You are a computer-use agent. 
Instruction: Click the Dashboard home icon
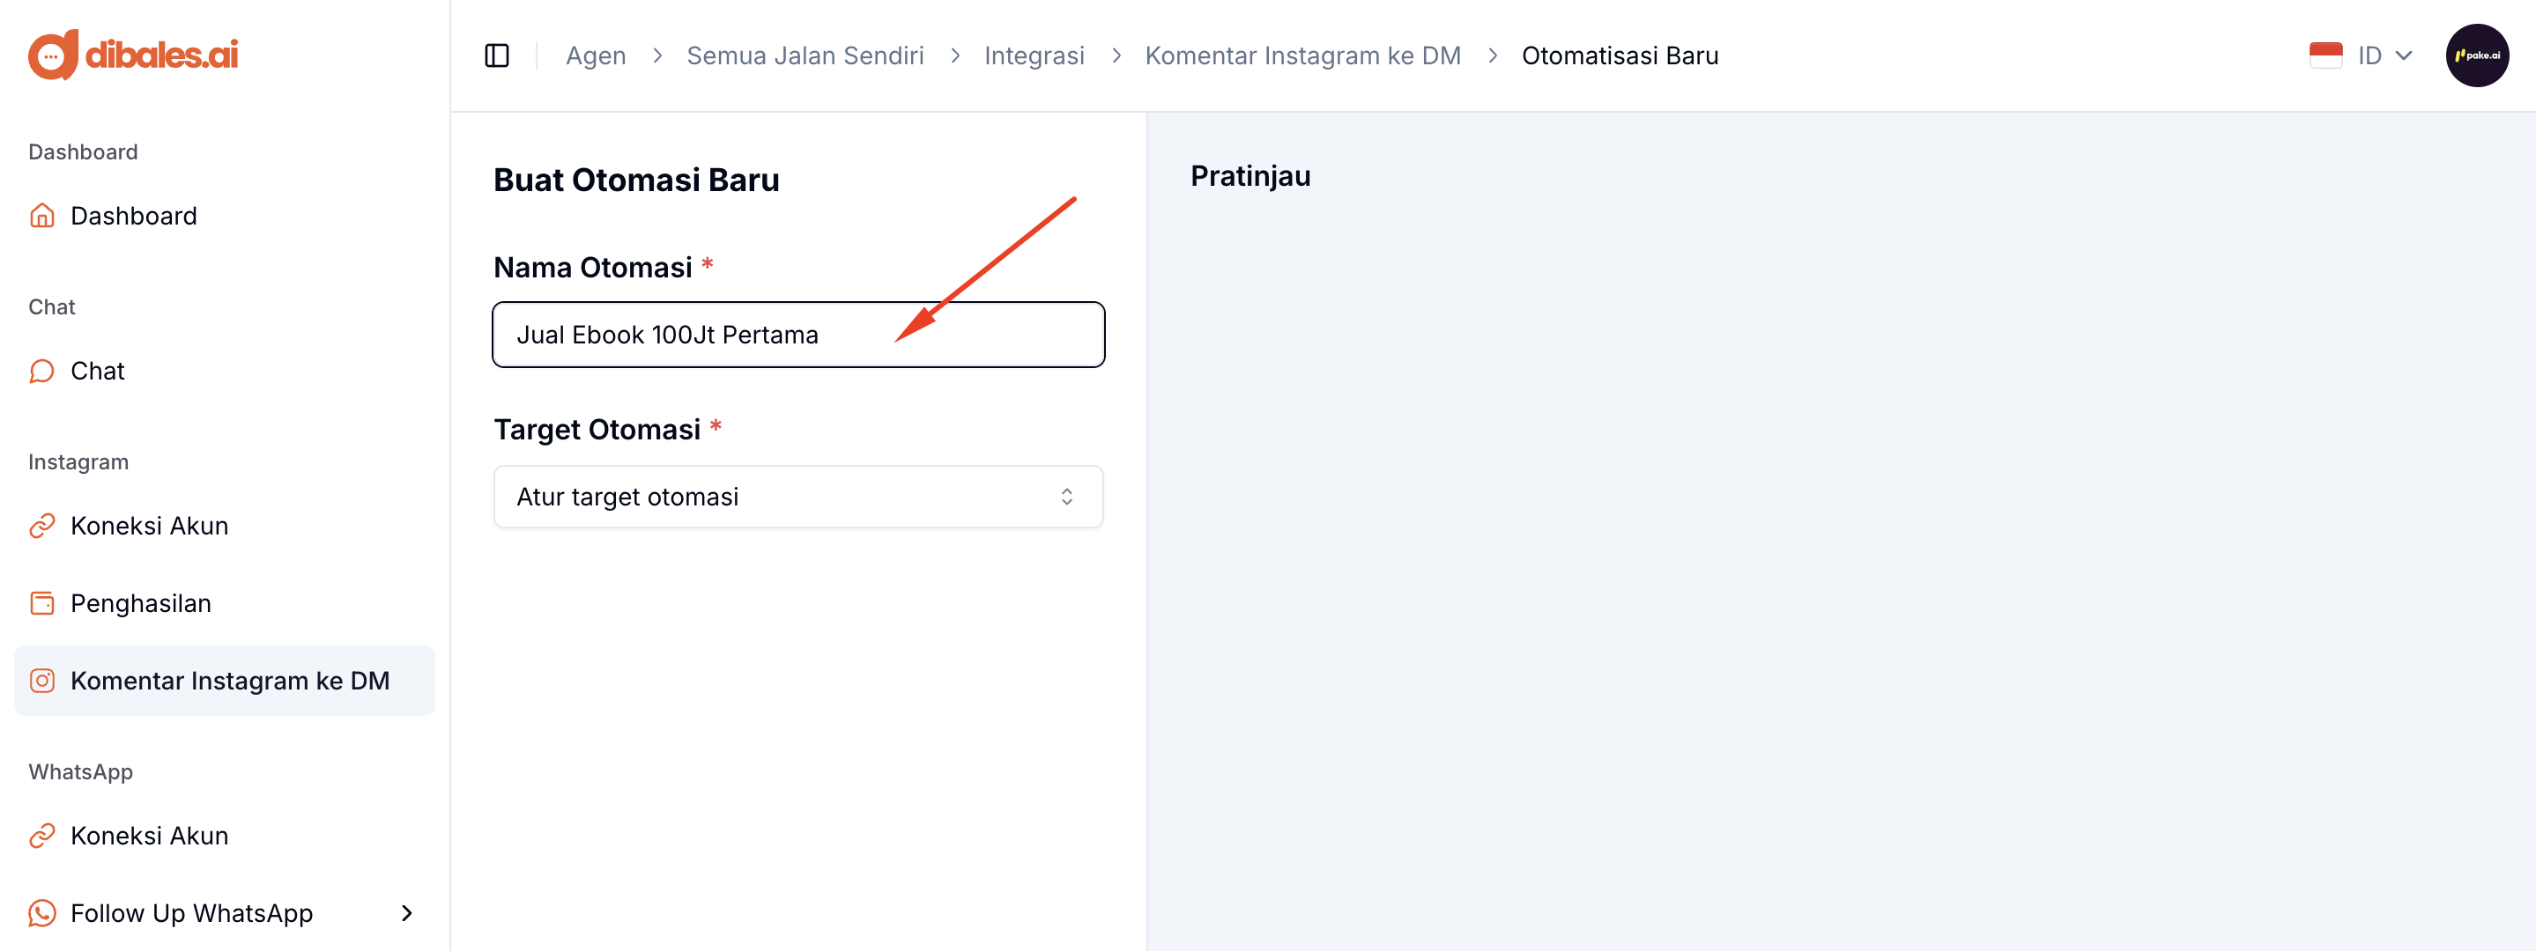(42, 217)
